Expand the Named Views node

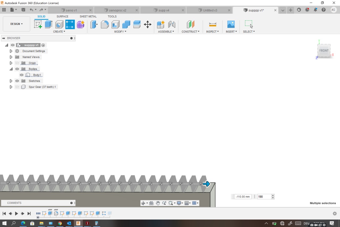(11, 57)
